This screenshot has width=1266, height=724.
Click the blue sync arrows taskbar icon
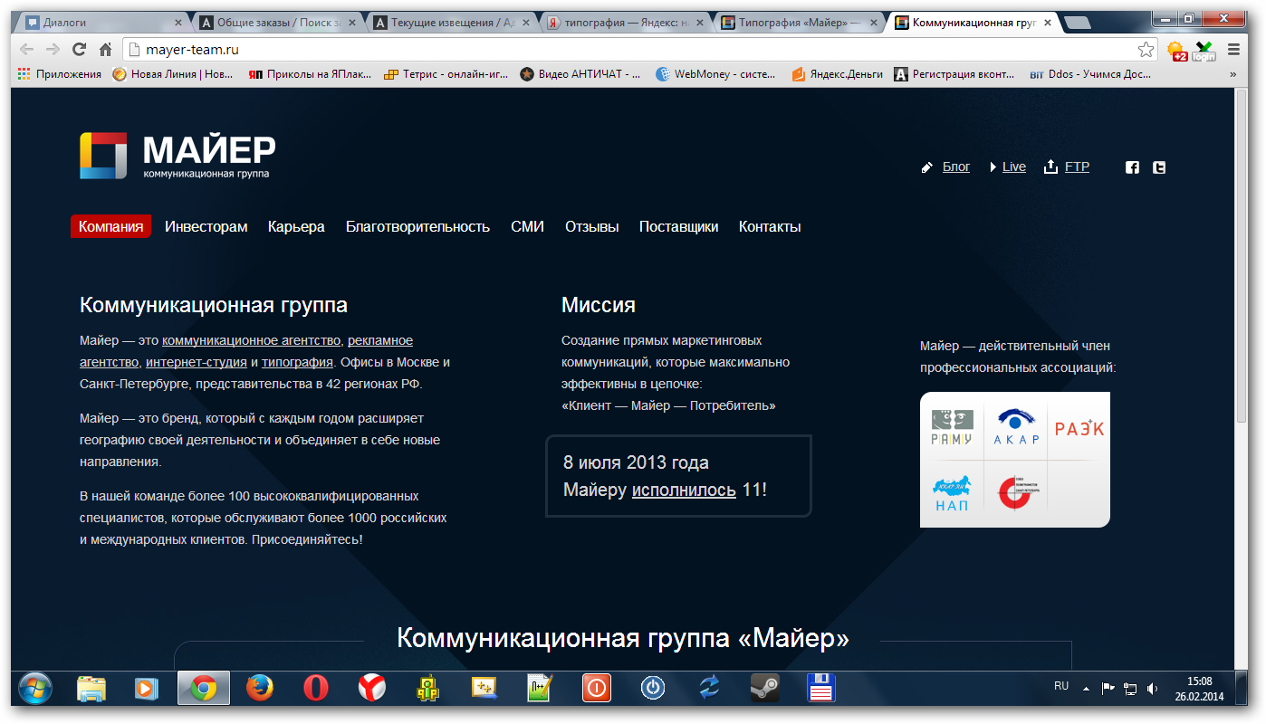click(708, 688)
